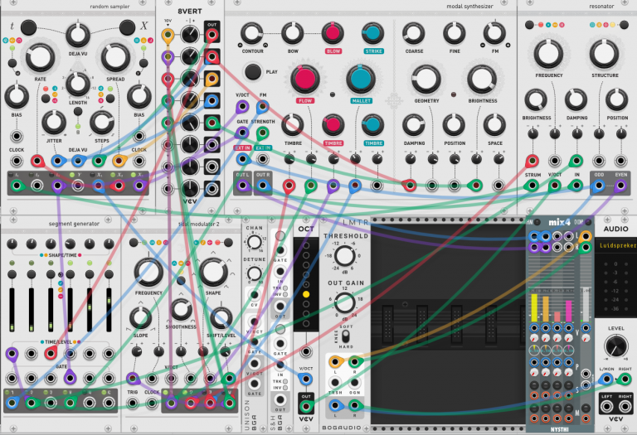This screenshot has width=637, height=435.
Task: Click the OUT GAIN knob on LMTR
Action: point(344,302)
